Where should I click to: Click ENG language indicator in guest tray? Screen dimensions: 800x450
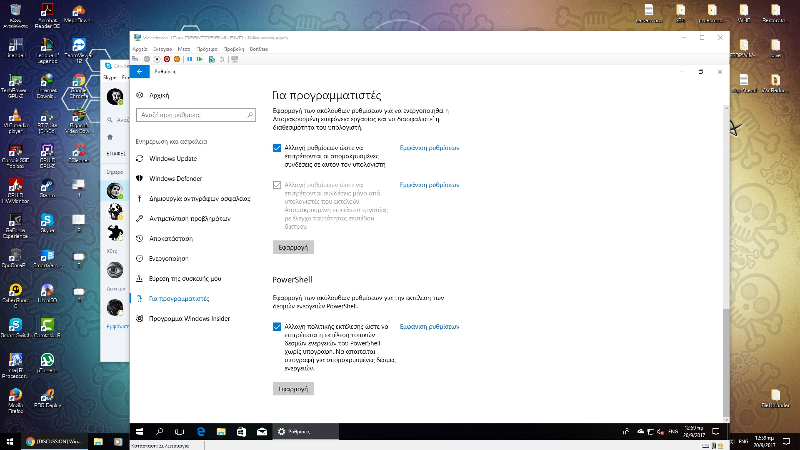pyautogui.click(x=673, y=432)
